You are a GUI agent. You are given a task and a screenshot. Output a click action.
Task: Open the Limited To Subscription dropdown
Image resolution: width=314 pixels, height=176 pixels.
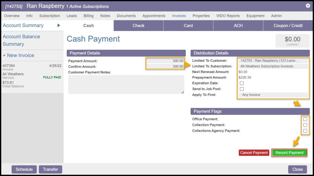(273, 66)
